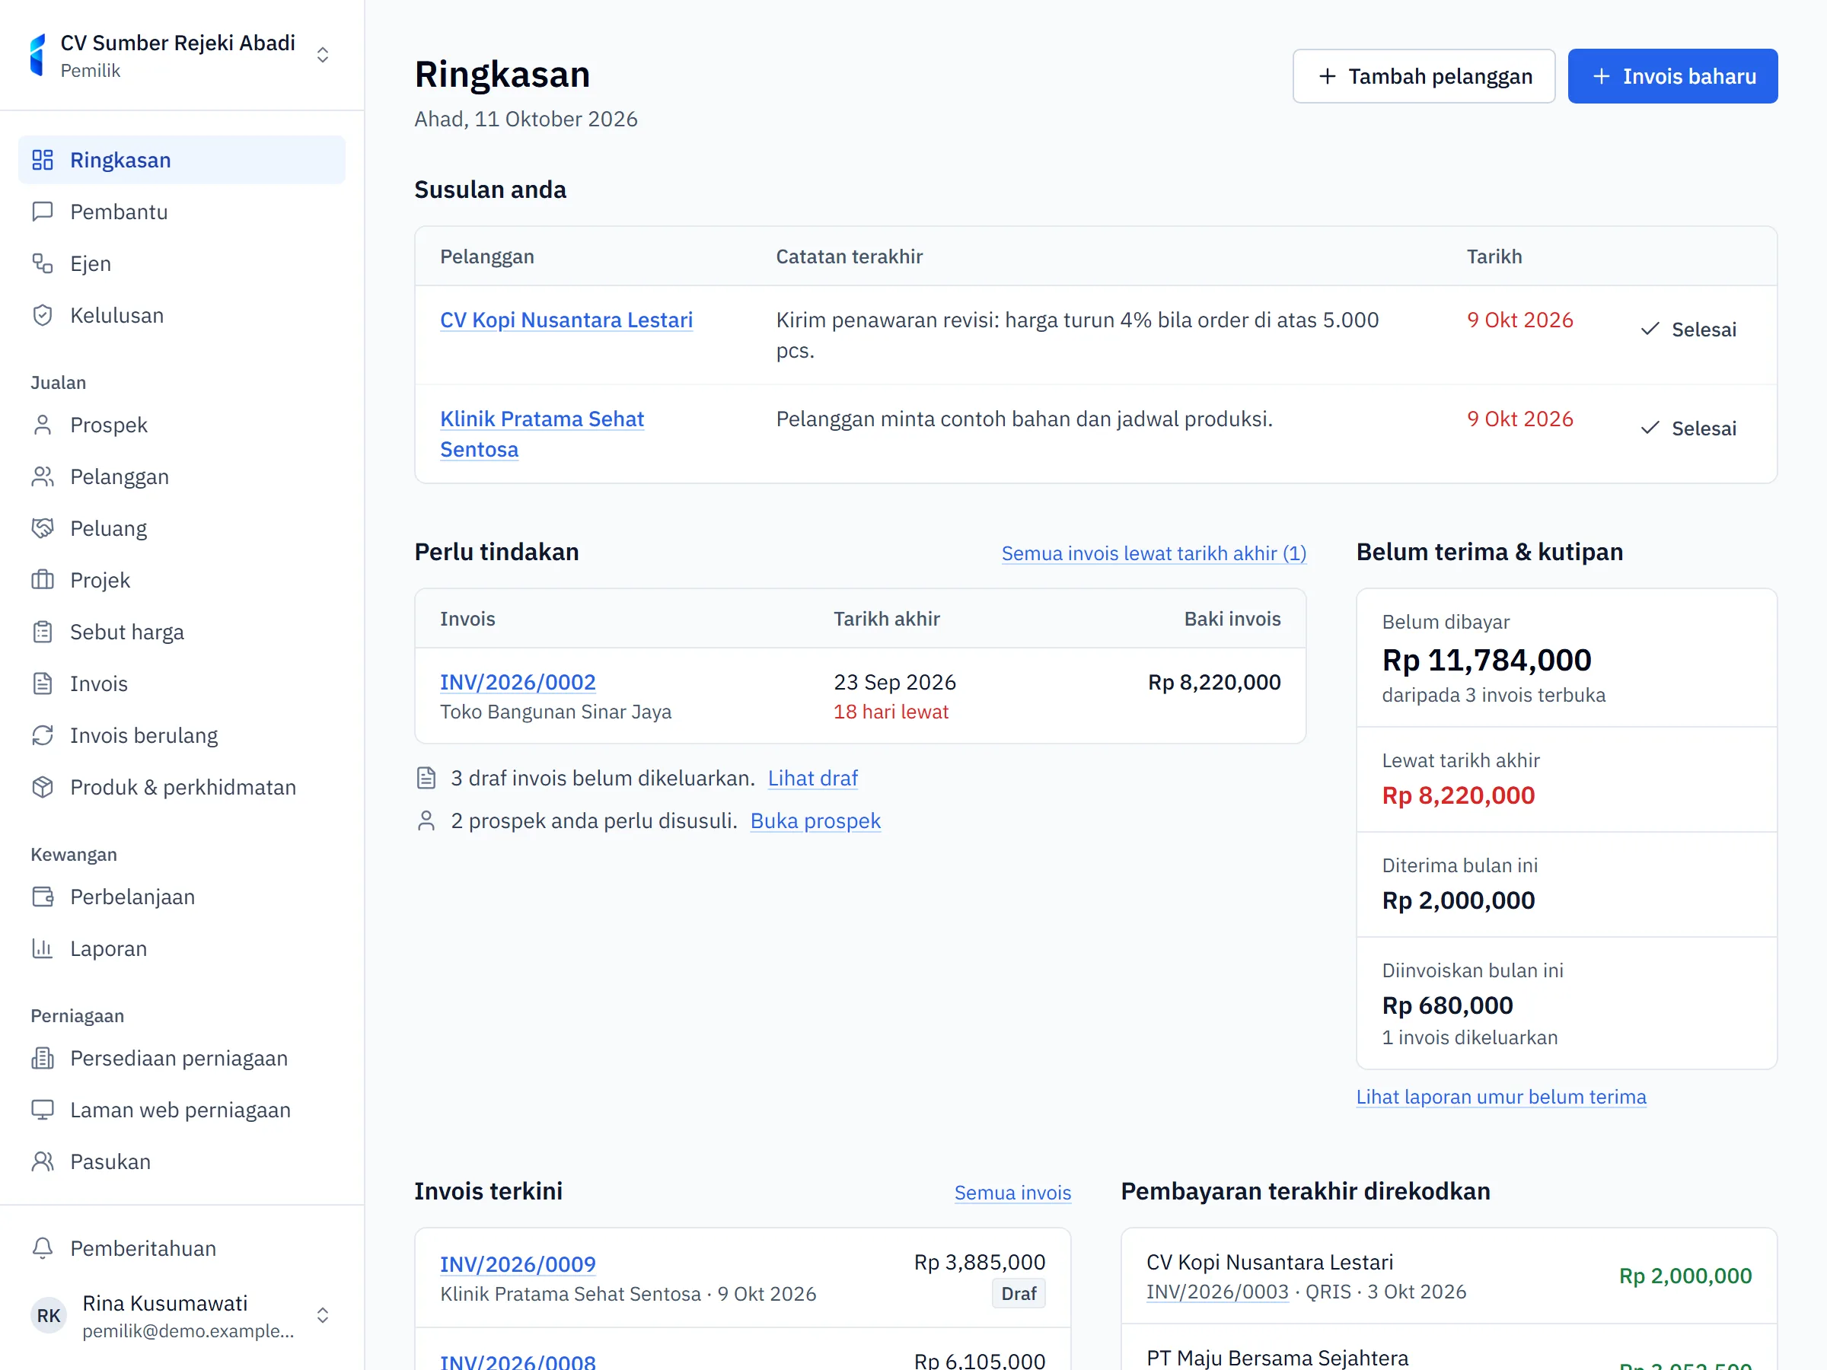Viewport: 1827px width, 1370px height.
Task: Click the Kelulusan shield icon
Action: coord(42,315)
